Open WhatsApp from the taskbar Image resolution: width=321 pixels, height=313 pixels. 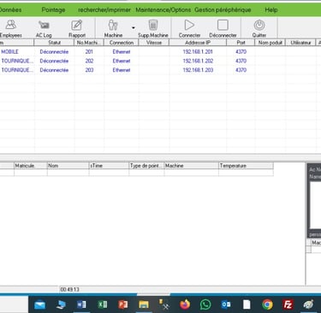pos(205,304)
